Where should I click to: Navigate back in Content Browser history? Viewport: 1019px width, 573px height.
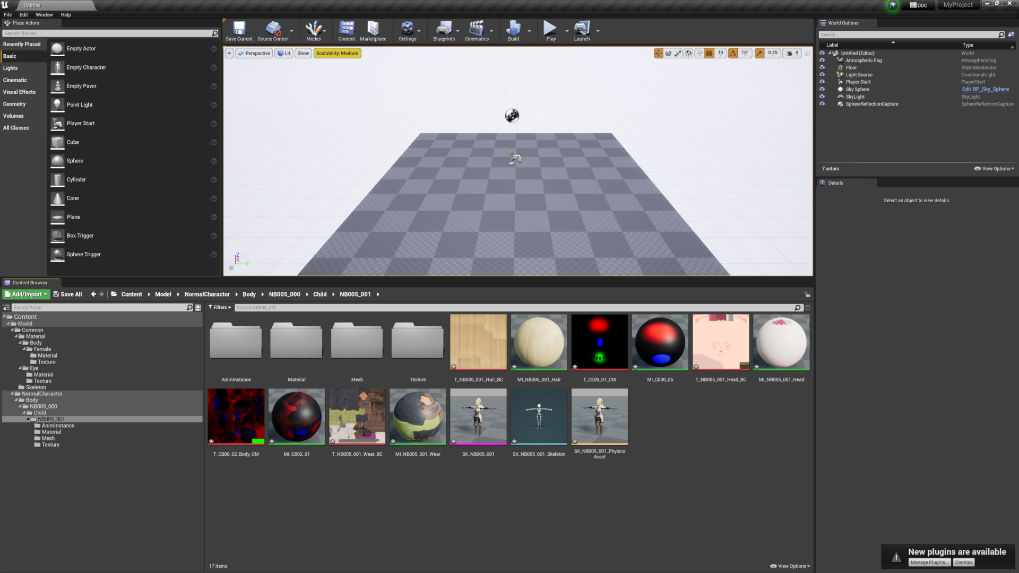93,294
